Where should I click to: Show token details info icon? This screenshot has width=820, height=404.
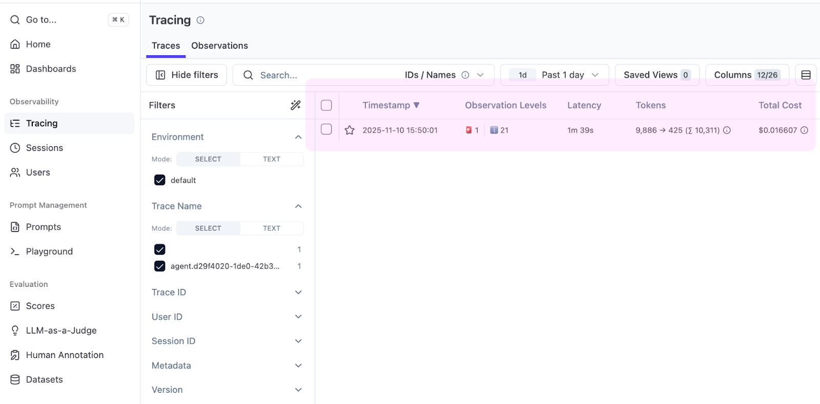coord(727,130)
